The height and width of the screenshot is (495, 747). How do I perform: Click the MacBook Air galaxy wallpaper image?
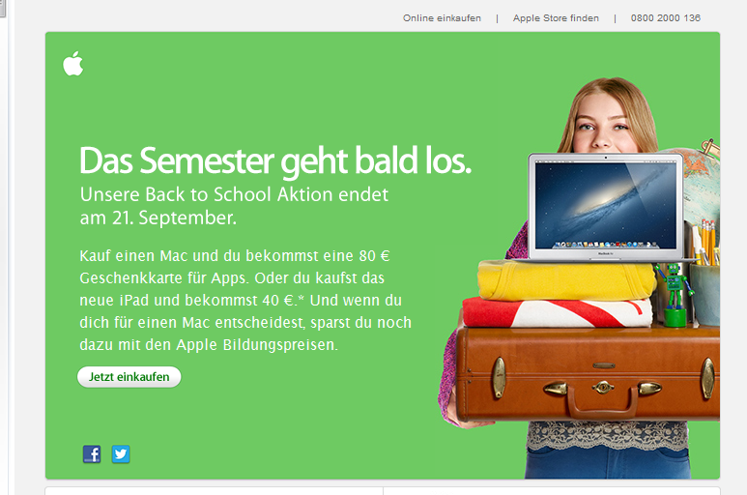coord(606,205)
